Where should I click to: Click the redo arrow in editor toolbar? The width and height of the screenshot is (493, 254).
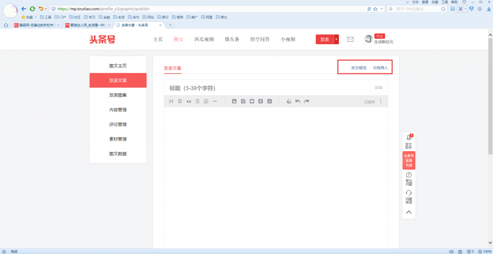306,102
